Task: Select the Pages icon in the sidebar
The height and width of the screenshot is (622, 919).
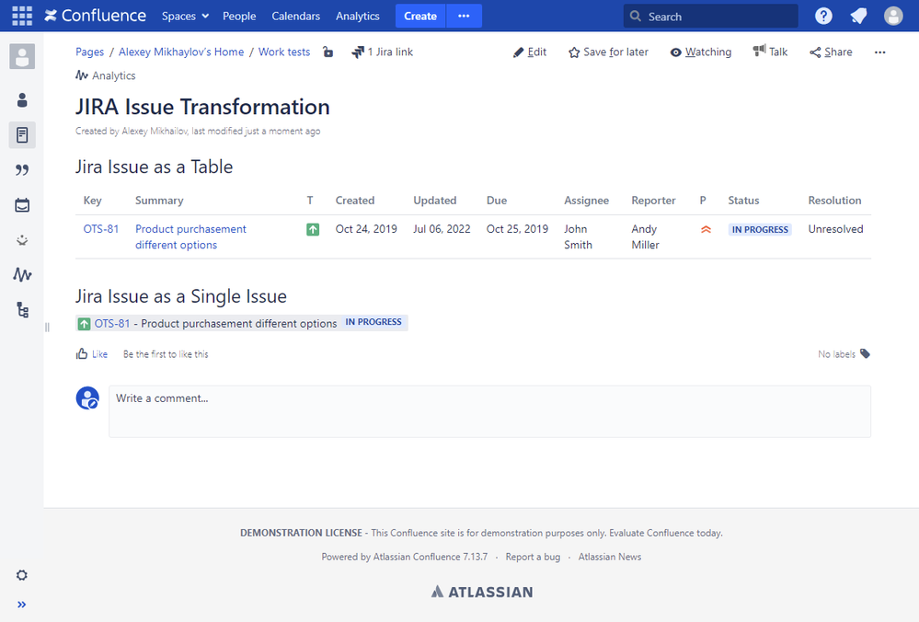Action: point(22,135)
